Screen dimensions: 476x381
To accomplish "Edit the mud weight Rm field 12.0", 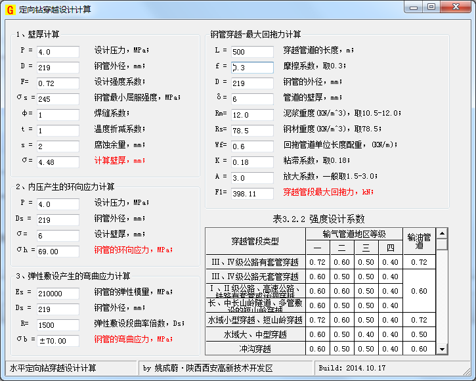I will [252, 115].
